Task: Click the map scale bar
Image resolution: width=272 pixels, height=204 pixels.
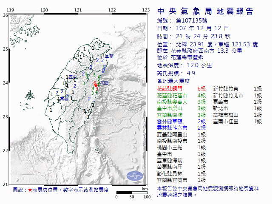Action: pyautogui.click(x=132, y=193)
